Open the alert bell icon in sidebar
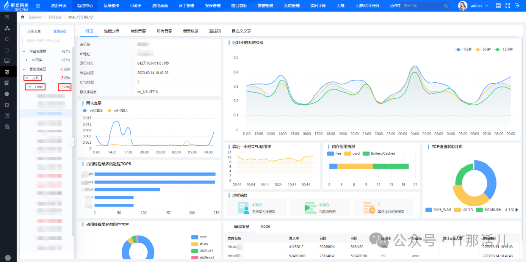 pos(7,39)
